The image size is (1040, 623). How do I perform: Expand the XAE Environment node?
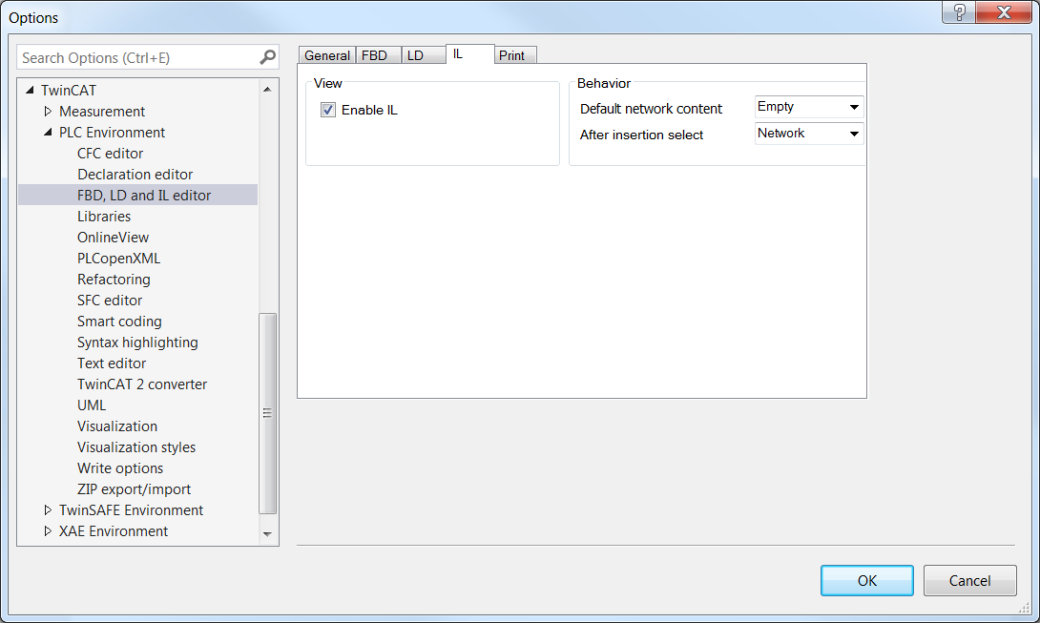[48, 530]
